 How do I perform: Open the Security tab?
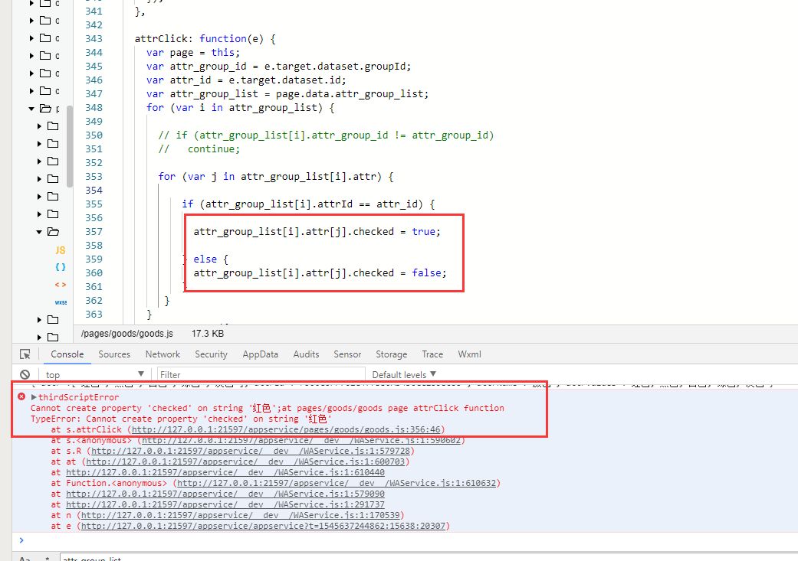click(212, 354)
